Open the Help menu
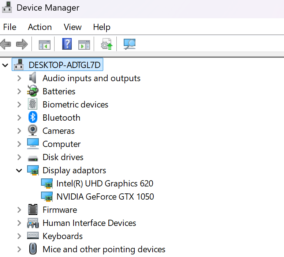 click(x=102, y=27)
